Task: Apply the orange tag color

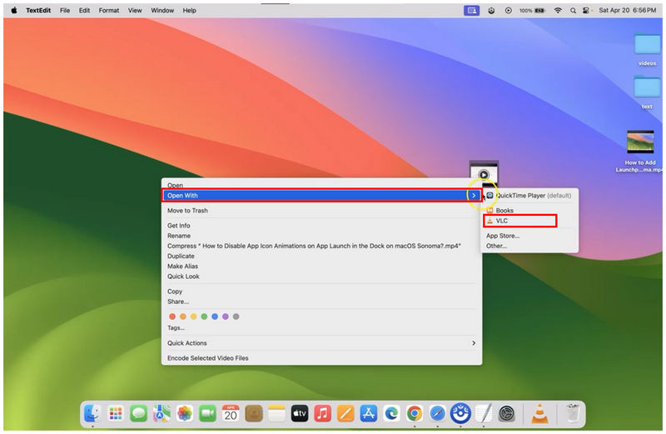Action: click(x=182, y=317)
